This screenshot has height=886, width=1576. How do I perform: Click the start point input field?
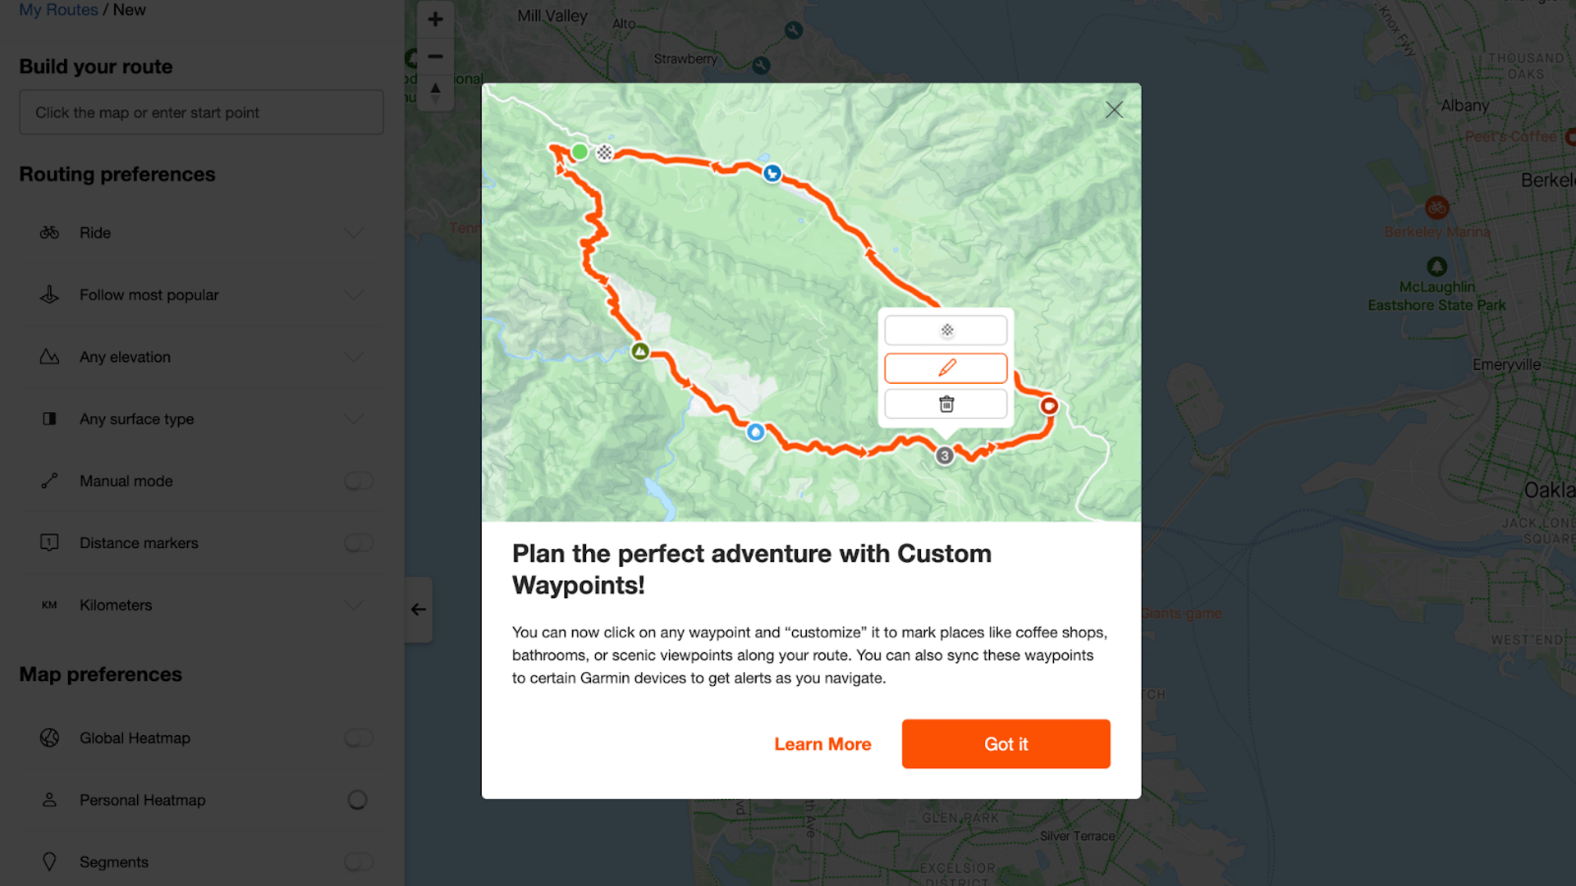click(x=201, y=112)
